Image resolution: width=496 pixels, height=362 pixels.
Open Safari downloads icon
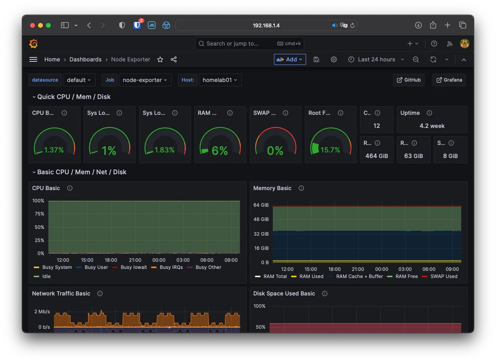click(x=418, y=25)
